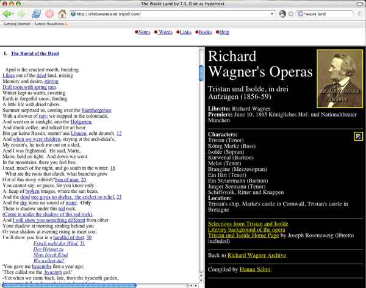Image resolution: width=366 pixels, height=288 pixels.
Task: Click the vertical scrollbar down arrow
Action: click(x=201, y=281)
